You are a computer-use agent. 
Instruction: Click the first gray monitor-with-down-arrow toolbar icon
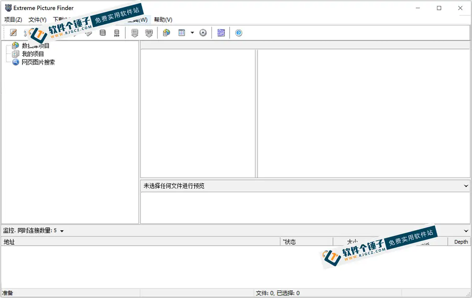(x=135, y=33)
